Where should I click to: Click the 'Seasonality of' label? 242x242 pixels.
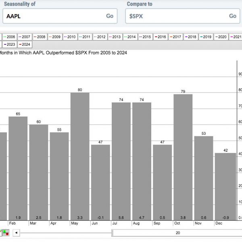[x=20, y=4]
